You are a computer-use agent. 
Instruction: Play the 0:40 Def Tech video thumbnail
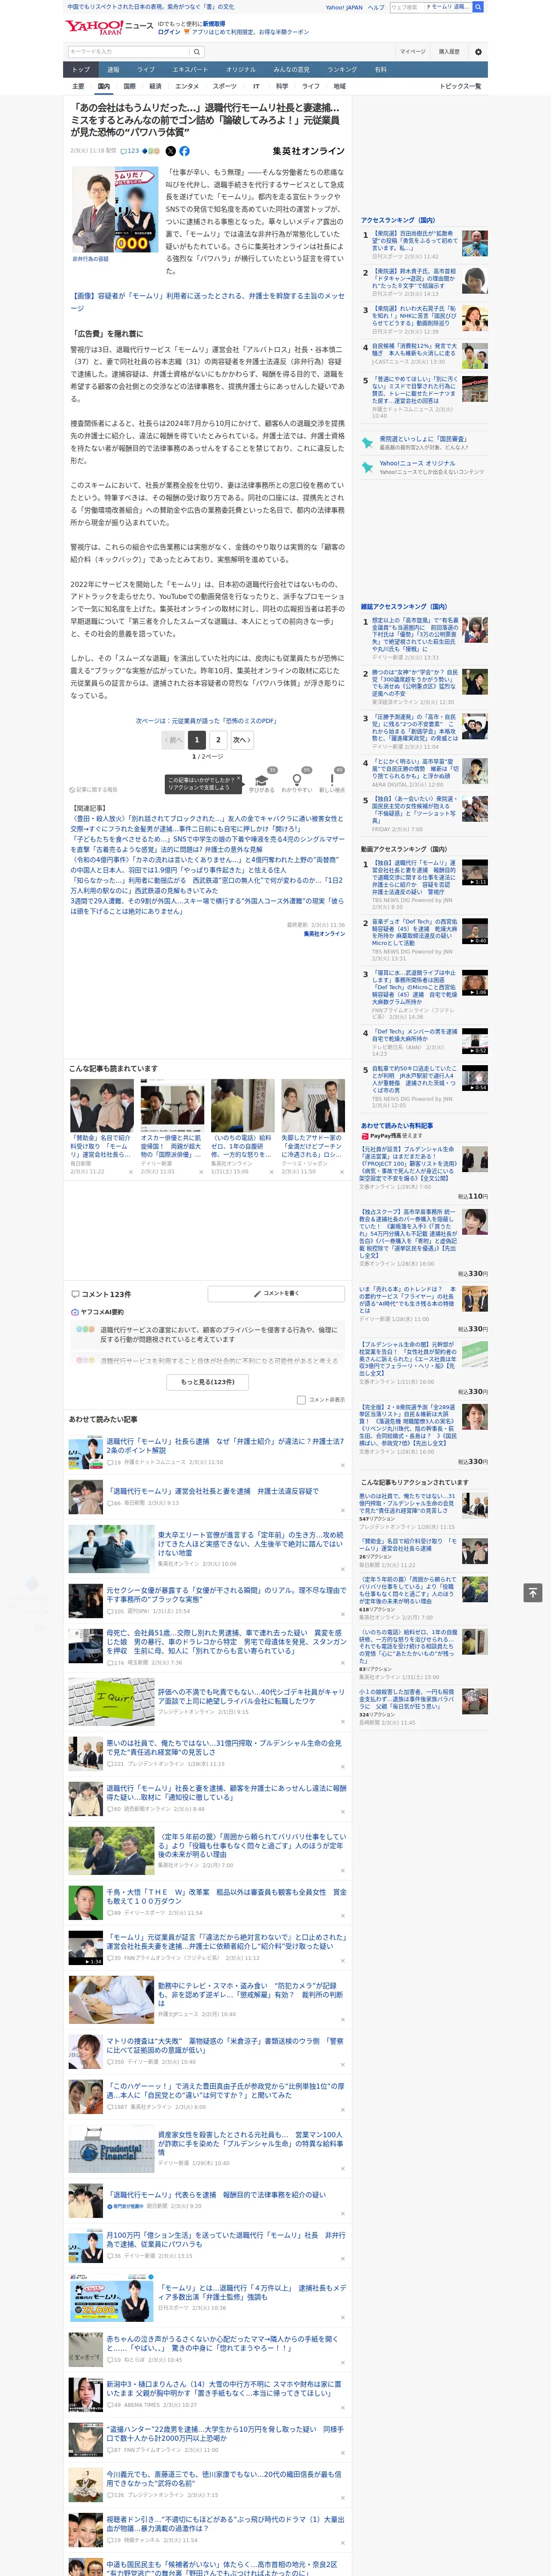coord(475,931)
